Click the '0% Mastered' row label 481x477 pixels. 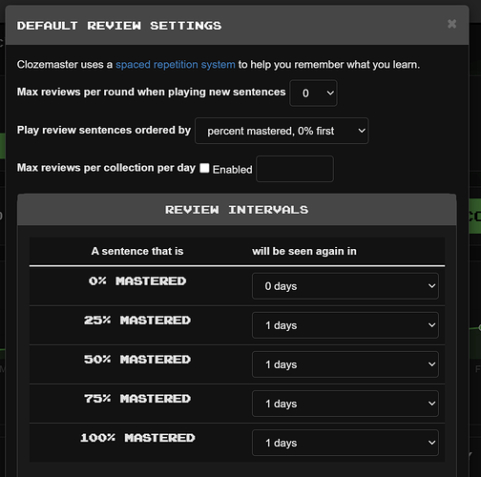(x=137, y=281)
